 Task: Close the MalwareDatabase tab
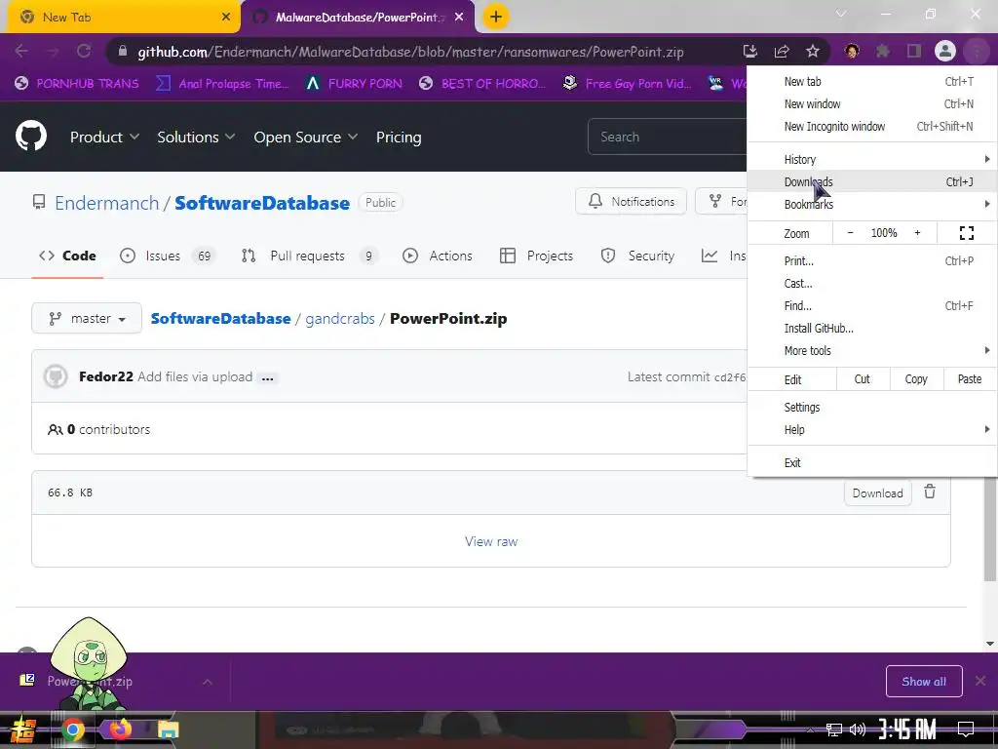tap(459, 18)
